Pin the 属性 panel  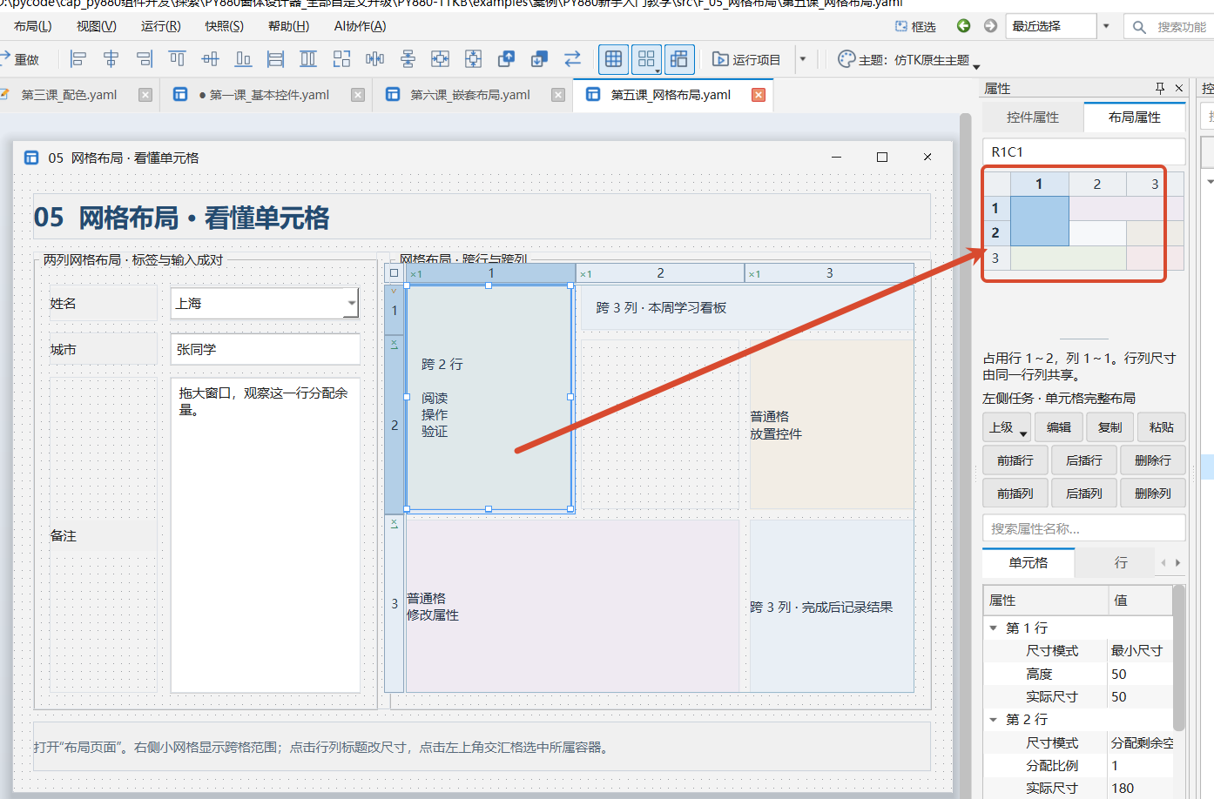click(1160, 88)
